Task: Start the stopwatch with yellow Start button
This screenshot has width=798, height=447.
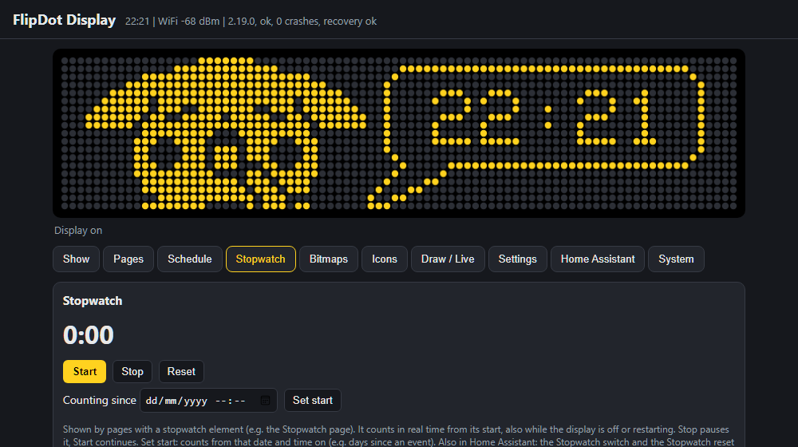Action: coord(85,372)
